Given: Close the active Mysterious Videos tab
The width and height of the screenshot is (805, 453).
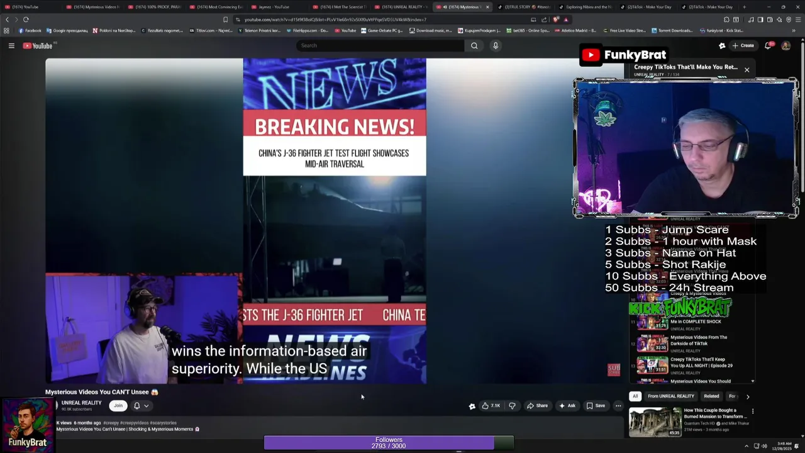Looking at the screenshot, I should tap(487, 7).
